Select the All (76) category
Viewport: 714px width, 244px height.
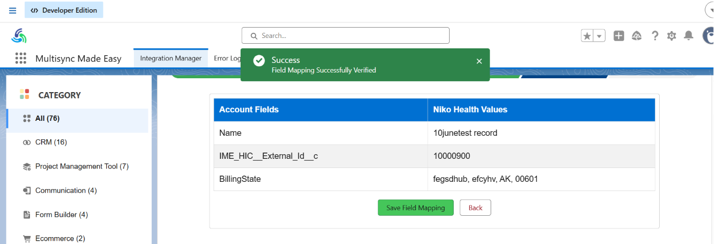click(x=77, y=119)
